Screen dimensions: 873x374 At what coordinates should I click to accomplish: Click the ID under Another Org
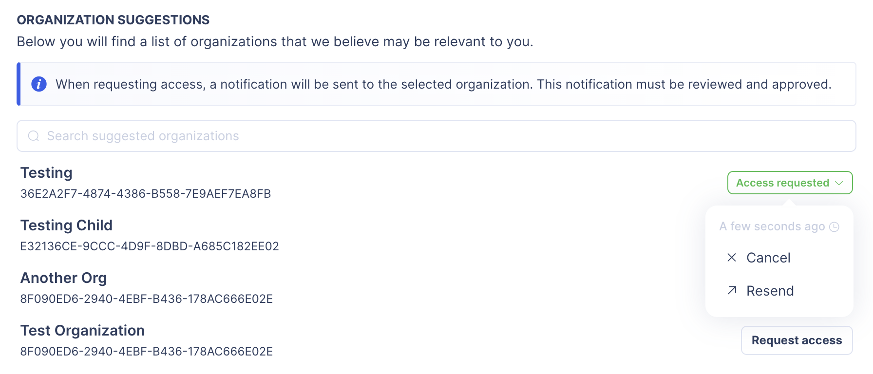(146, 299)
